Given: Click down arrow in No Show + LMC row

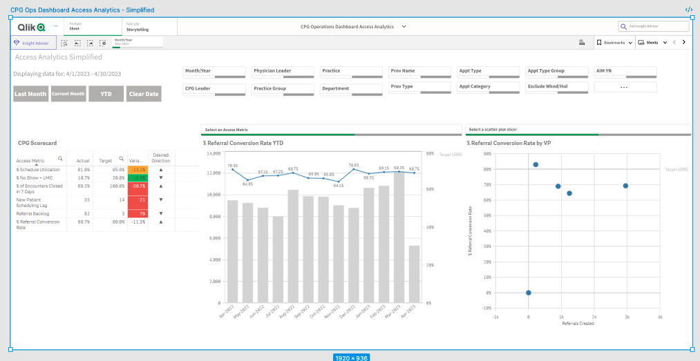Looking at the screenshot, I should pos(161,177).
